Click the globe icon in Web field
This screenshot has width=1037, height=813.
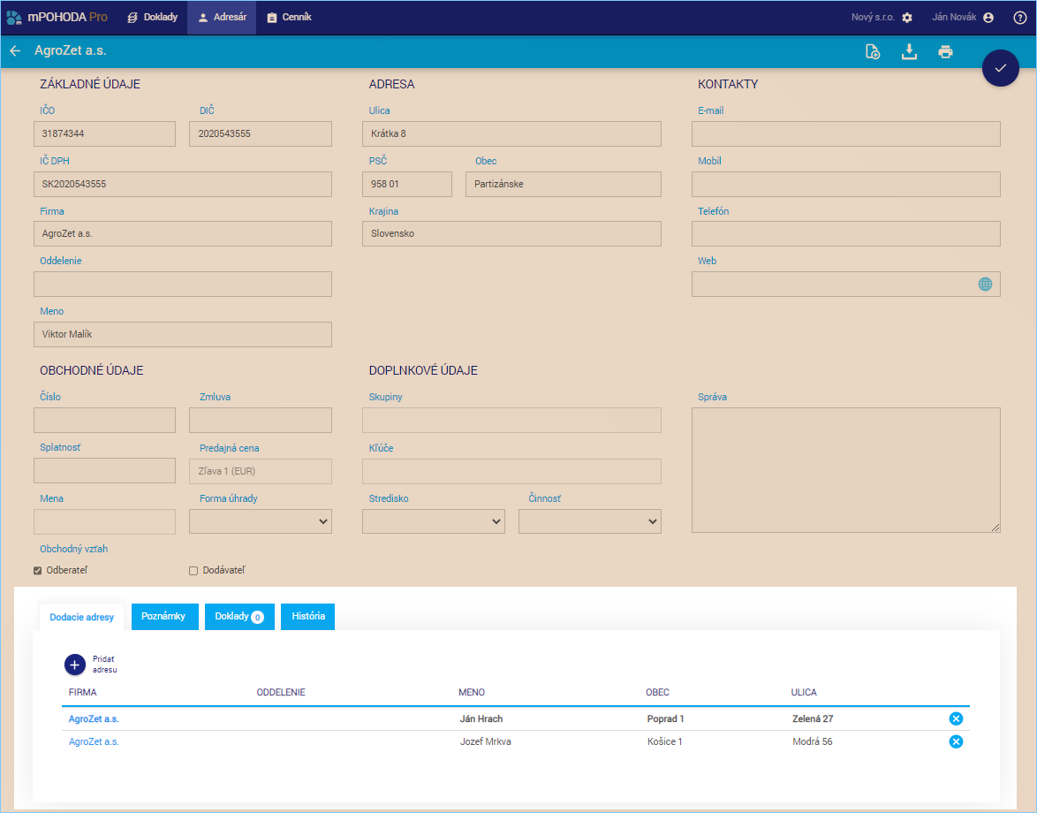coord(985,285)
